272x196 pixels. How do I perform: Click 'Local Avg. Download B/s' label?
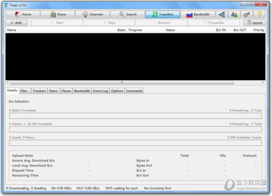click(x=32, y=166)
